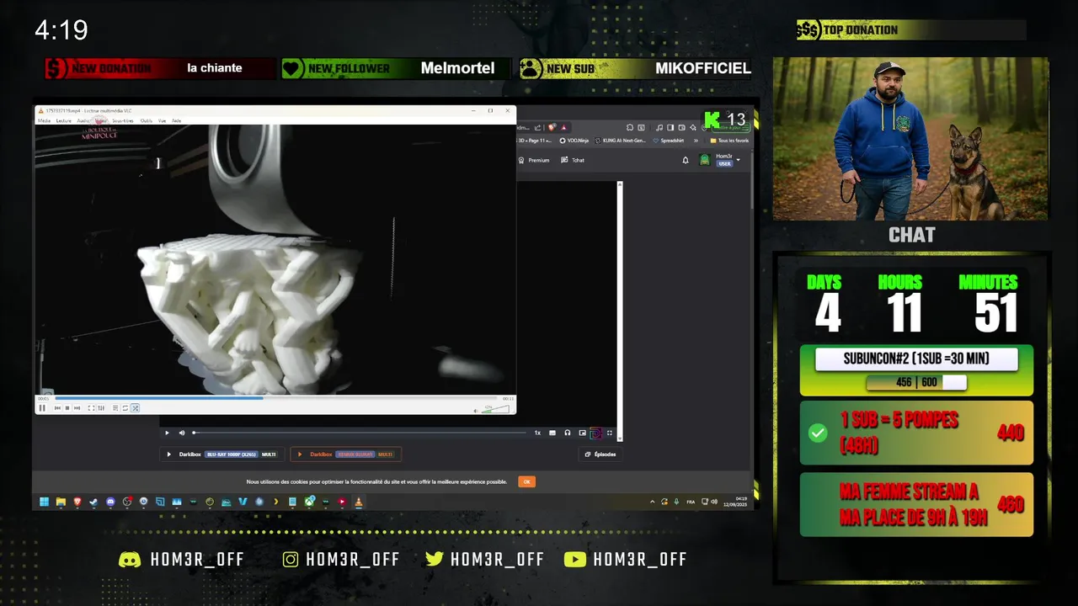Toggle VLC random playback
The height and width of the screenshot is (606, 1078).
pos(135,408)
